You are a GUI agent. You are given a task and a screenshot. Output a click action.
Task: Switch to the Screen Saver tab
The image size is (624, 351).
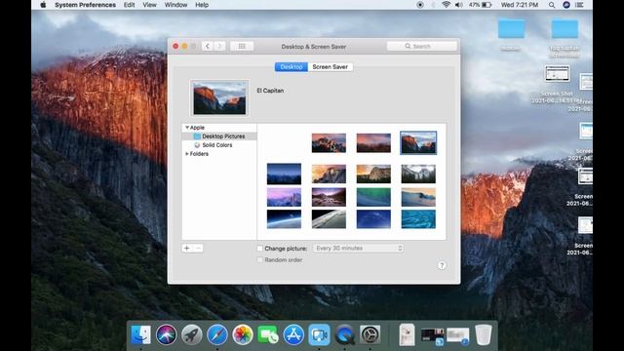point(330,67)
